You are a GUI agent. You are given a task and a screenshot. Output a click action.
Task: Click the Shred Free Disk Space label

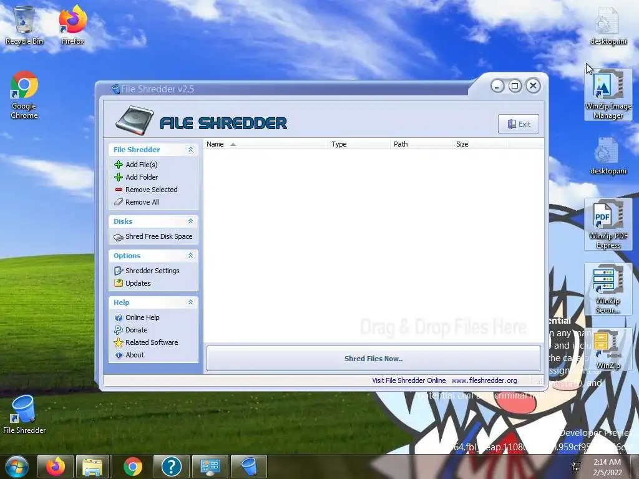[159, 236]
